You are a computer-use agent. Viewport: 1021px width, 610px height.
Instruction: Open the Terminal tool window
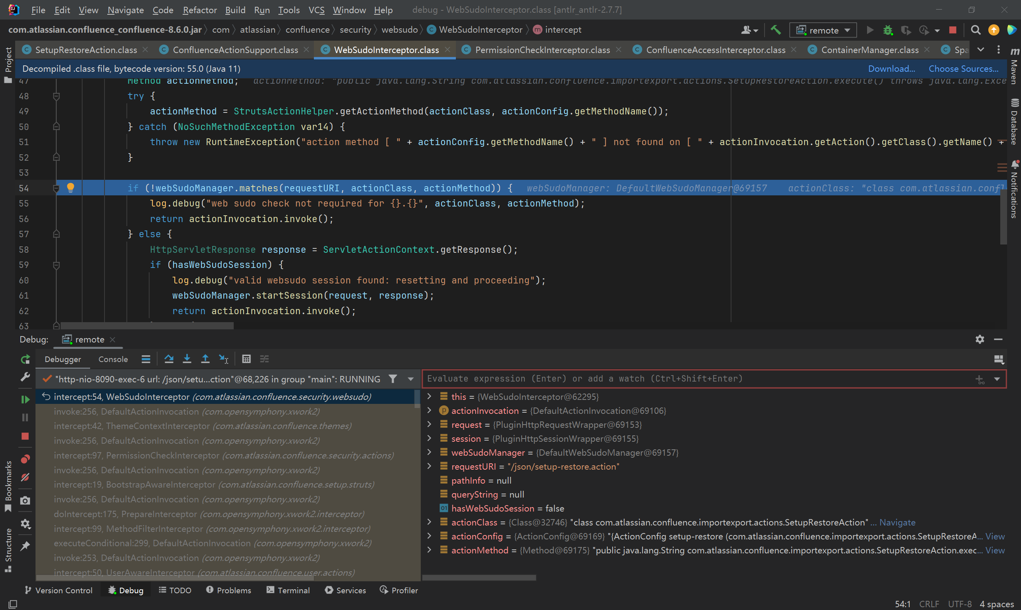pos(288,590)
